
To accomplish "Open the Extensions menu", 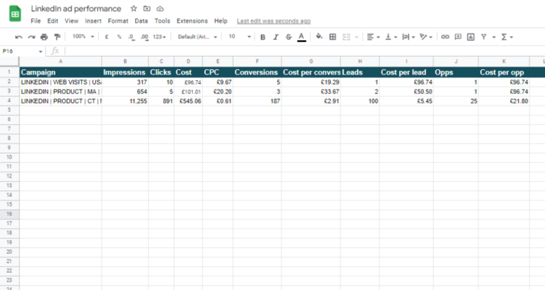I will 192,21.
